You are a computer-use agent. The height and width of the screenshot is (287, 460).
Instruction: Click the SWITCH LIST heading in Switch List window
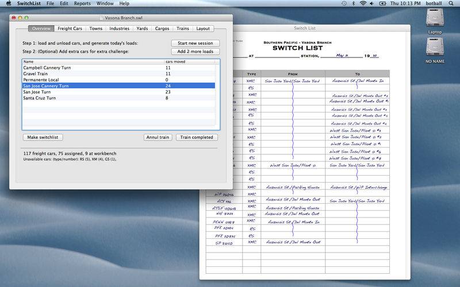coord(297,48)
